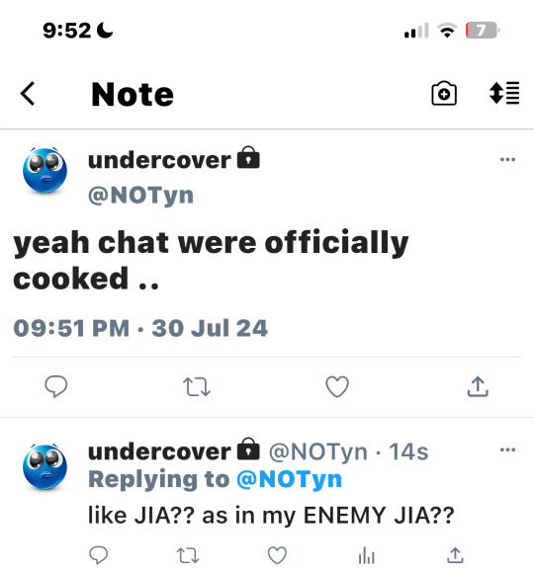
Task: Tap repost arrows under main post
Action: coord(197,386)
